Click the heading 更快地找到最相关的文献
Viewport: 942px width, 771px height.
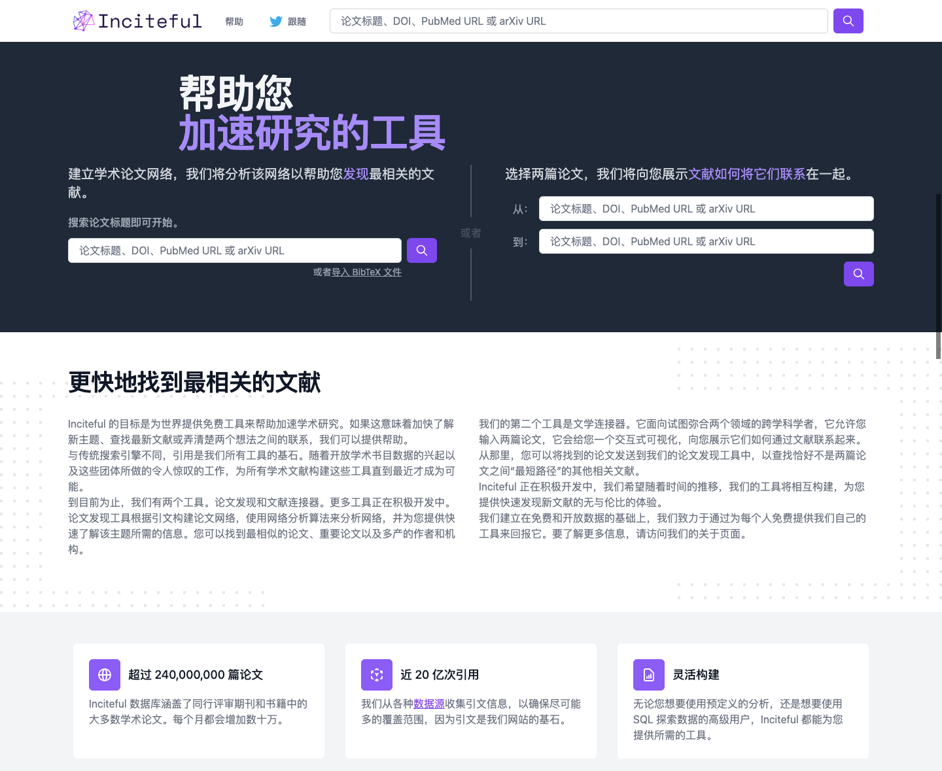click(x=194, y=383)
